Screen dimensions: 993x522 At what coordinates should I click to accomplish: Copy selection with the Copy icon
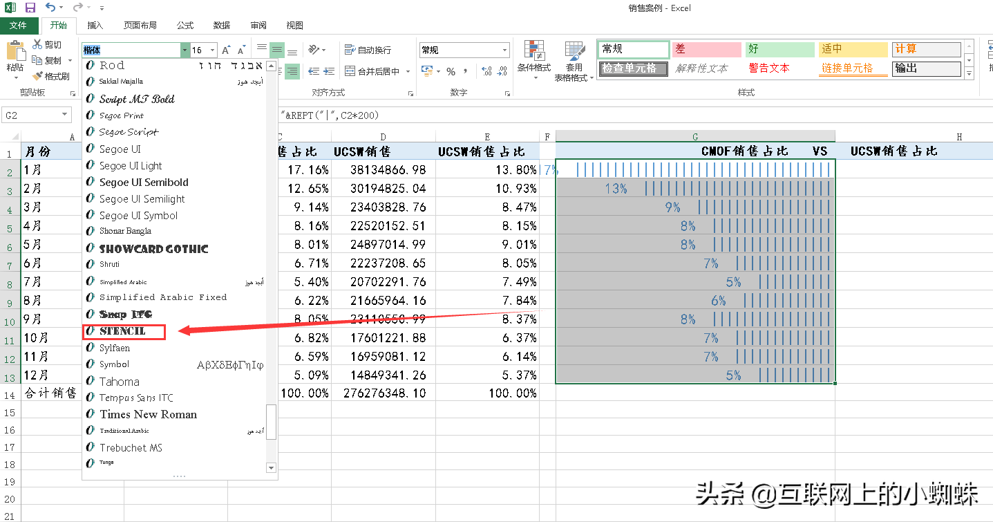coord(37,60)
